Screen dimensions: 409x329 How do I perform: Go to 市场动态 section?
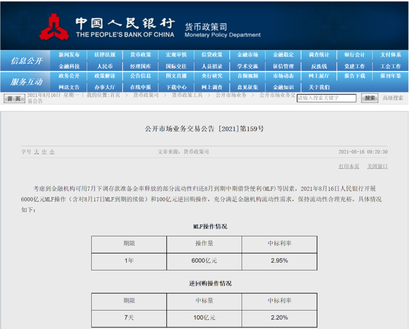284,76
